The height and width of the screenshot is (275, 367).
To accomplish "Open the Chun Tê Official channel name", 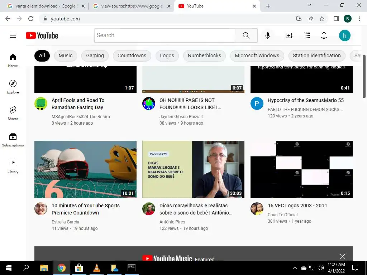I will click(282, 215).
